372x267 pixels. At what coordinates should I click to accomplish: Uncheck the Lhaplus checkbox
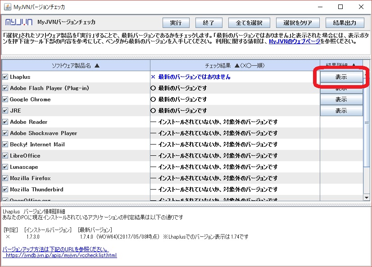pos(5,77)
